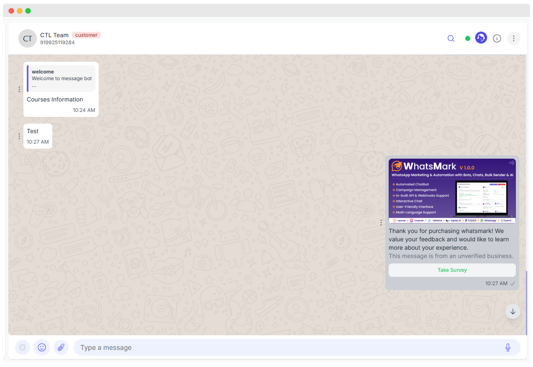
Task: Click the single check delivery icon
Action: [512, 283]
